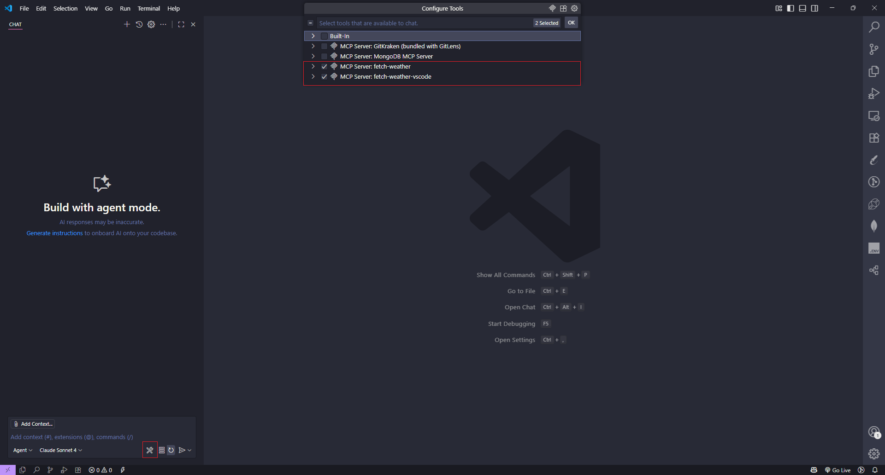Open Manage gear in activity bar
Screen dimensions: 885x475
tap(874, 454)
